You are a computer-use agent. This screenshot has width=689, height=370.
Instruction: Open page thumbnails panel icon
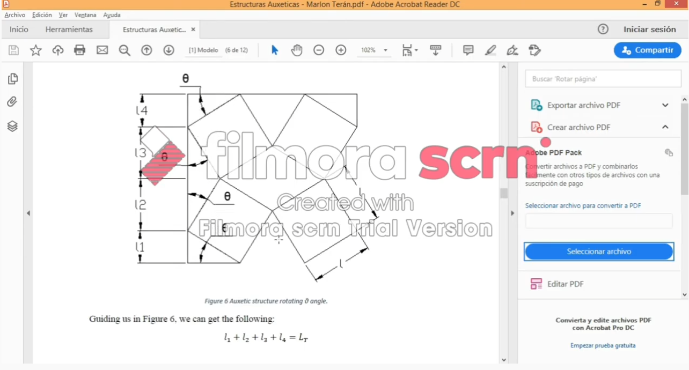(12, 79)
